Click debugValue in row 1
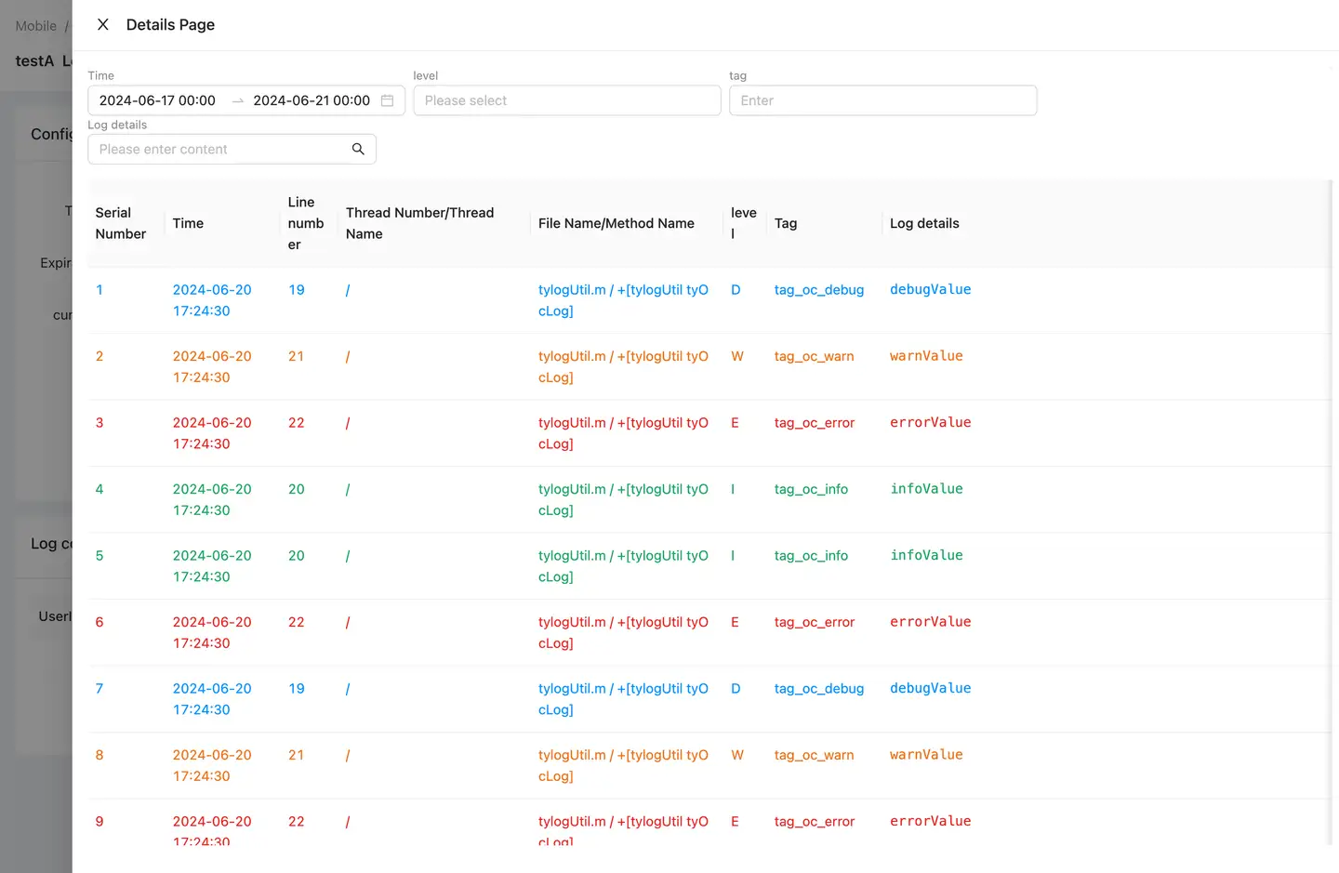The height and width of the screenshot is (873, 1339). (930, 289)
